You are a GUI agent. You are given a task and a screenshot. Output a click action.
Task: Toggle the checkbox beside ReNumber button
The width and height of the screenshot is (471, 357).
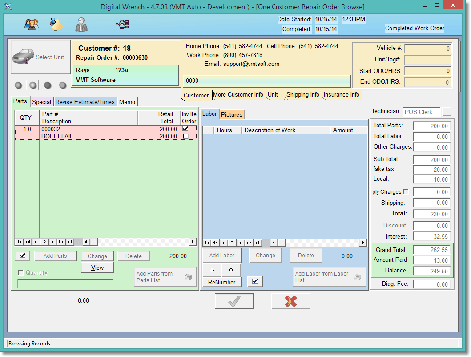255,281
